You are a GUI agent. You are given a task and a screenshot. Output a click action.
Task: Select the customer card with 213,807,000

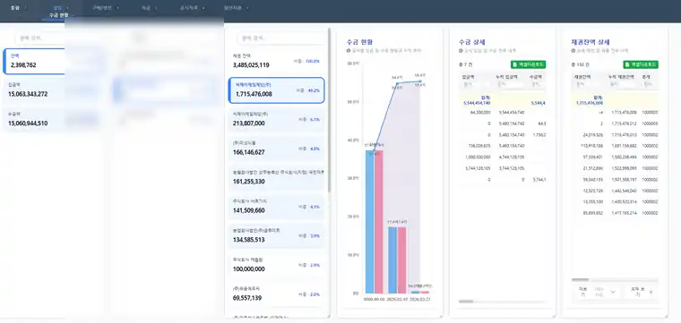pyautogui.click(x=276, y=119)
